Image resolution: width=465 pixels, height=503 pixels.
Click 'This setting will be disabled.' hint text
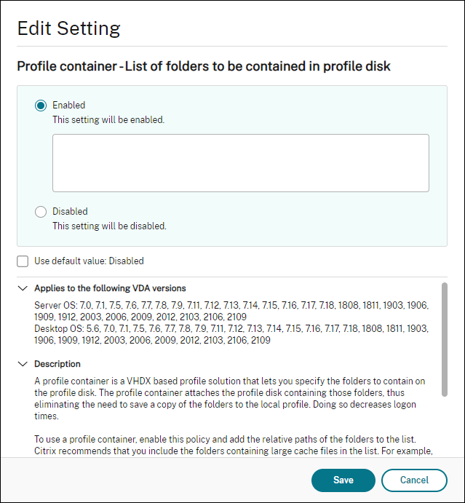coord(109,226)
